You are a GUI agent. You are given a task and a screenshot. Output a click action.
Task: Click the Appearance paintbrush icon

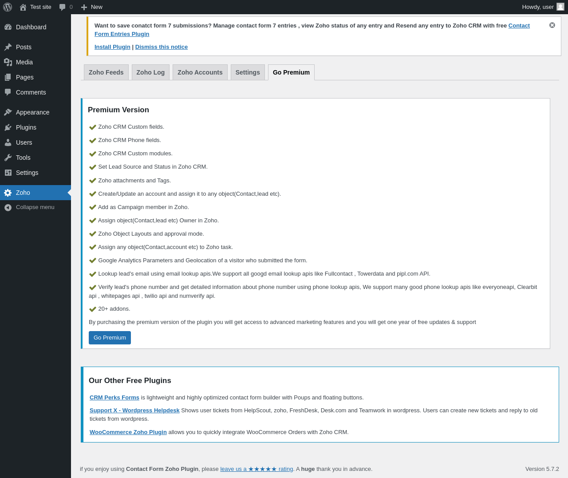[8, 112]
